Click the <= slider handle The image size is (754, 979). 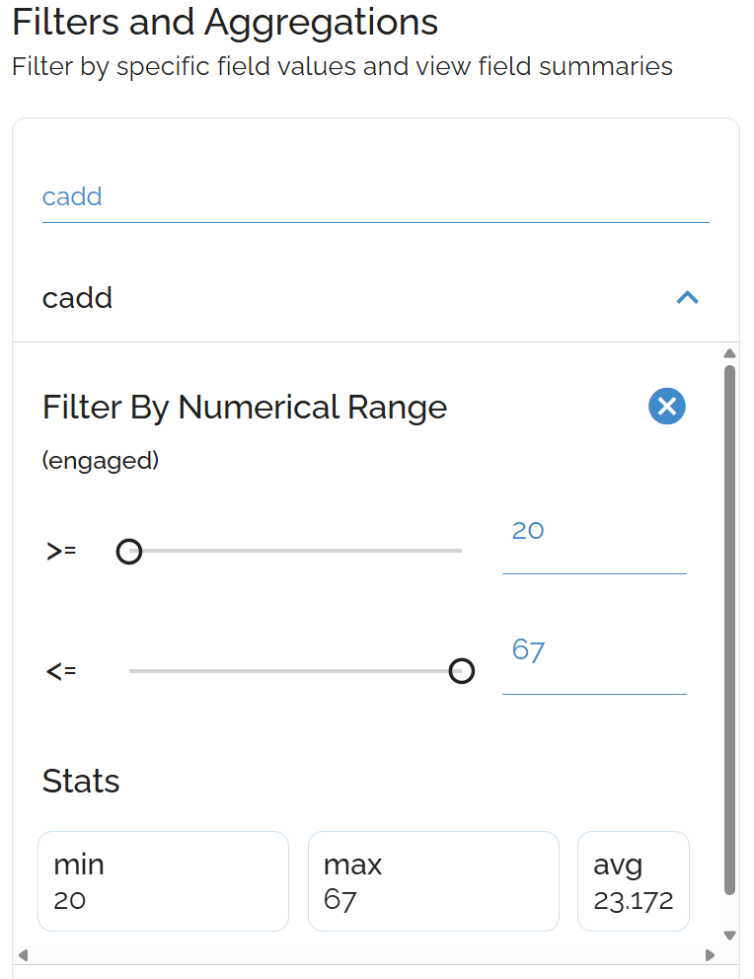coord(461,671)
